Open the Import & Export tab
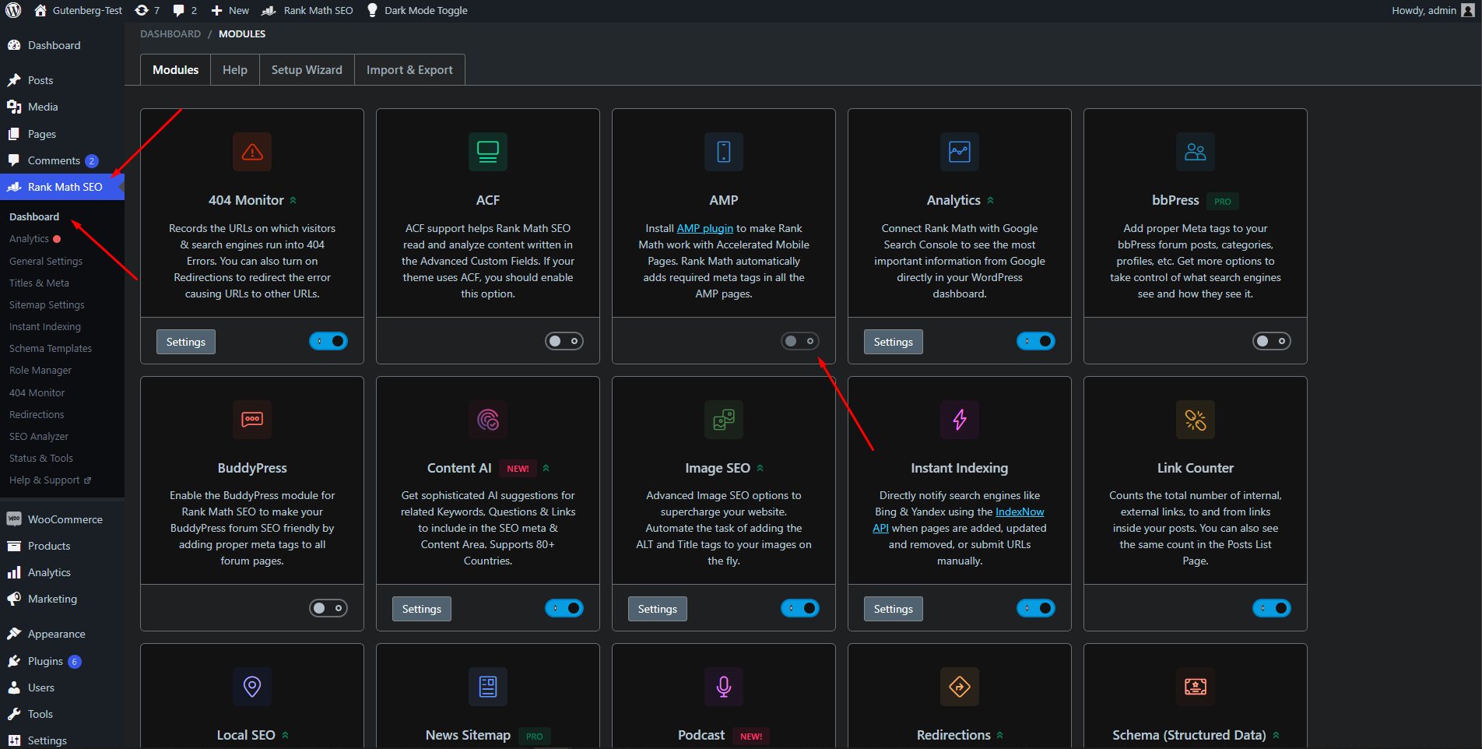 click(409, 70)
